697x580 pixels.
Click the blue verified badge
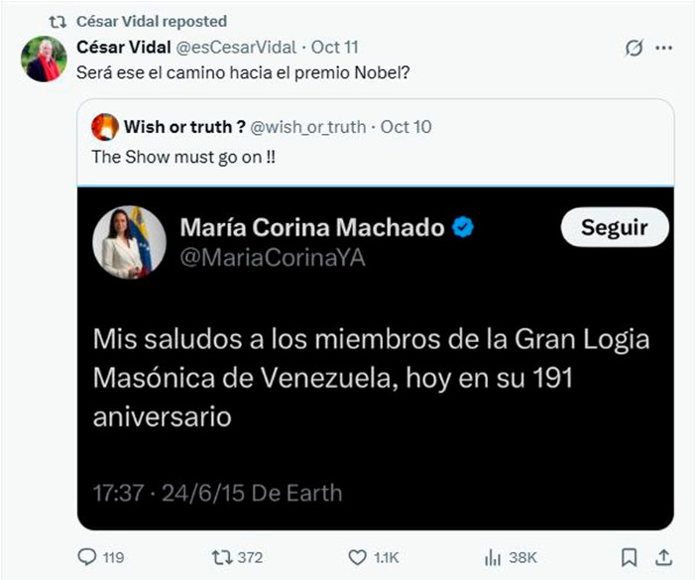463,228
